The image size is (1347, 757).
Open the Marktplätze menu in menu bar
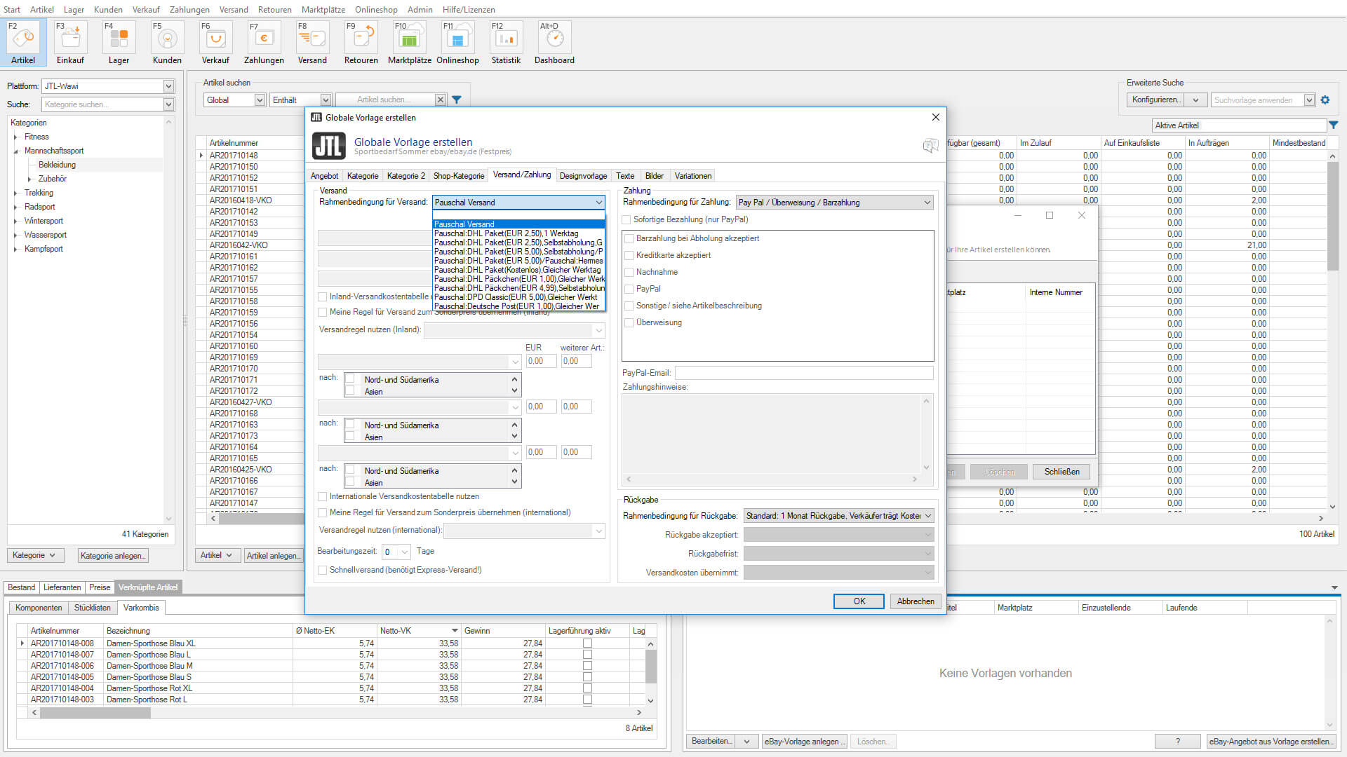tap(323, 9)
